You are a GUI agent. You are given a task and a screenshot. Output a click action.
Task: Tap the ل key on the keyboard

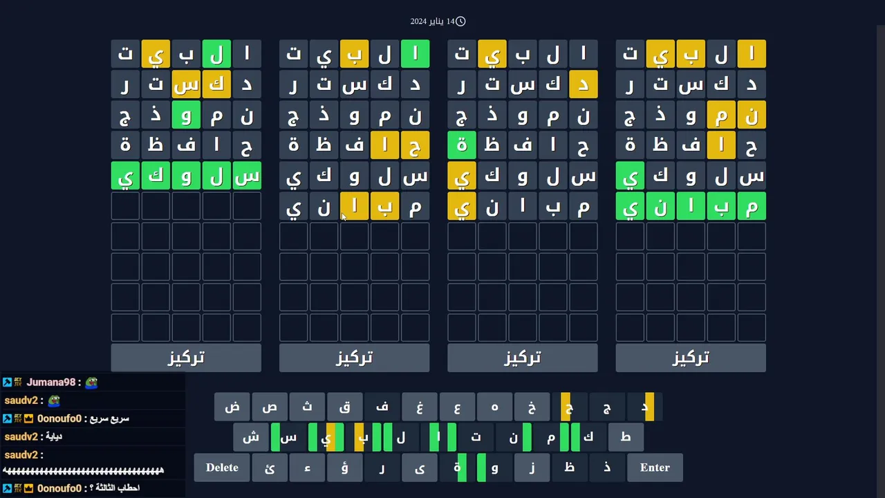point(401,437)
